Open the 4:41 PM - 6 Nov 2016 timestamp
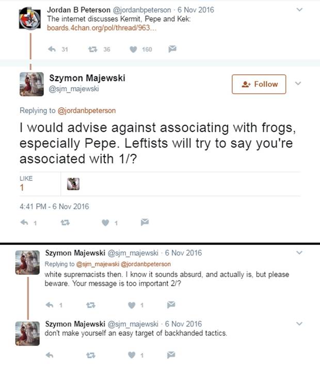320x371 pixels. coord(54,206)
